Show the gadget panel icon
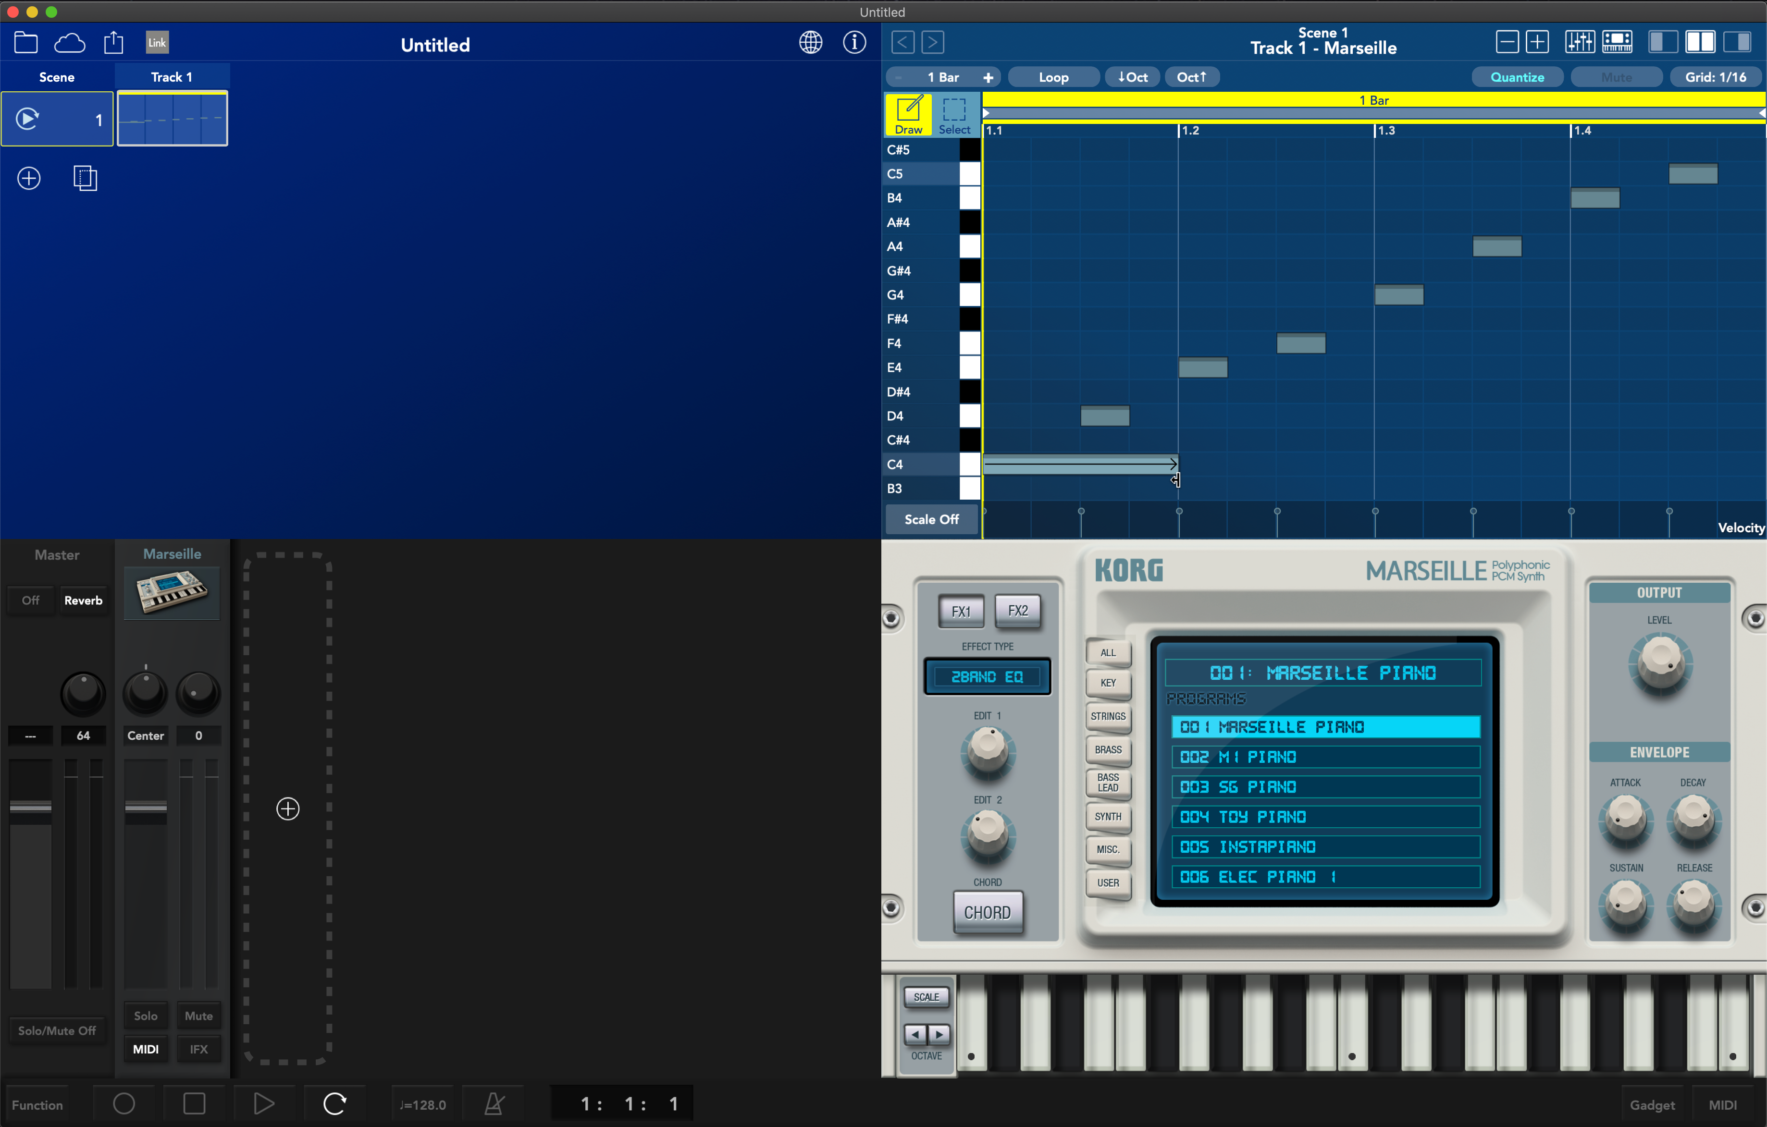The width and height of the screenshot is (1767, 1127). (1617, 42)
